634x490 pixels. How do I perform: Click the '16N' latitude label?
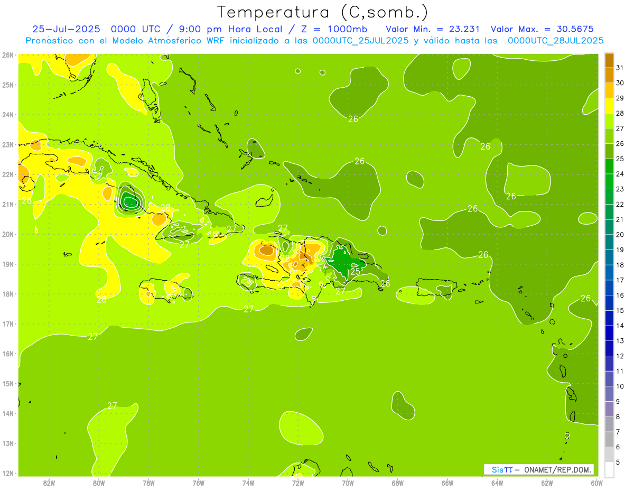click(x=8, y=354)
